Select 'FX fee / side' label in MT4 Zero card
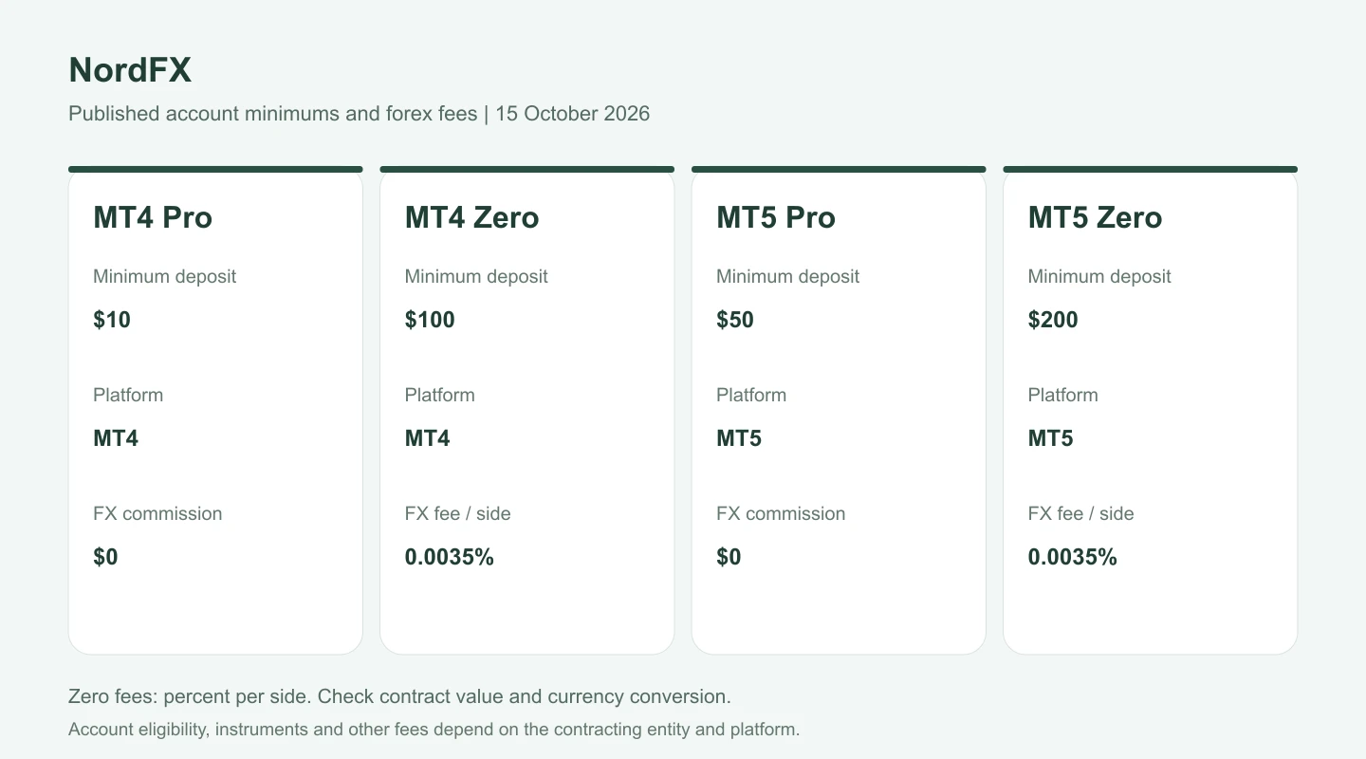The width and height of the screenshot is (1366, 759). coord(458,514)
